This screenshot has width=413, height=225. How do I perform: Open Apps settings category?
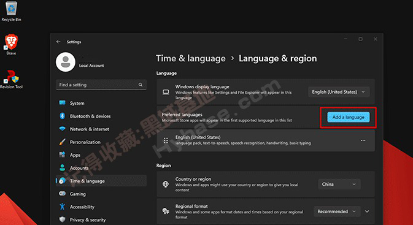click(101, 154)
